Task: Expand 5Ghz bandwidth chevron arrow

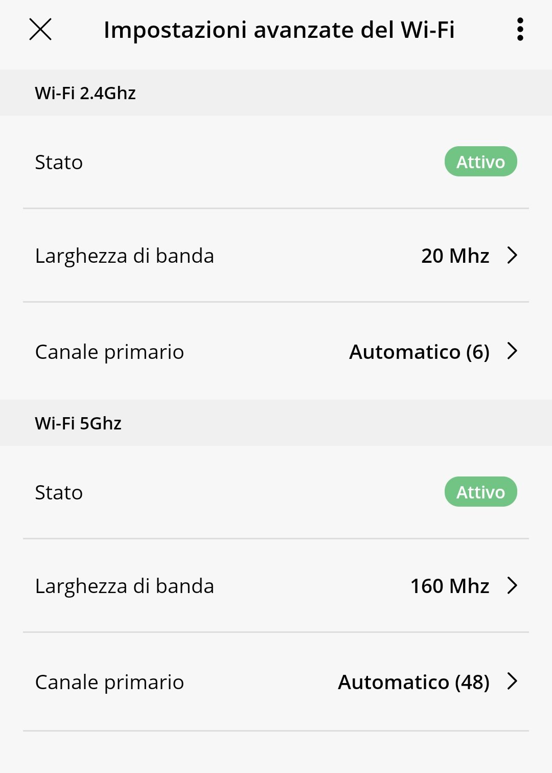Action: tap(512, 585)
